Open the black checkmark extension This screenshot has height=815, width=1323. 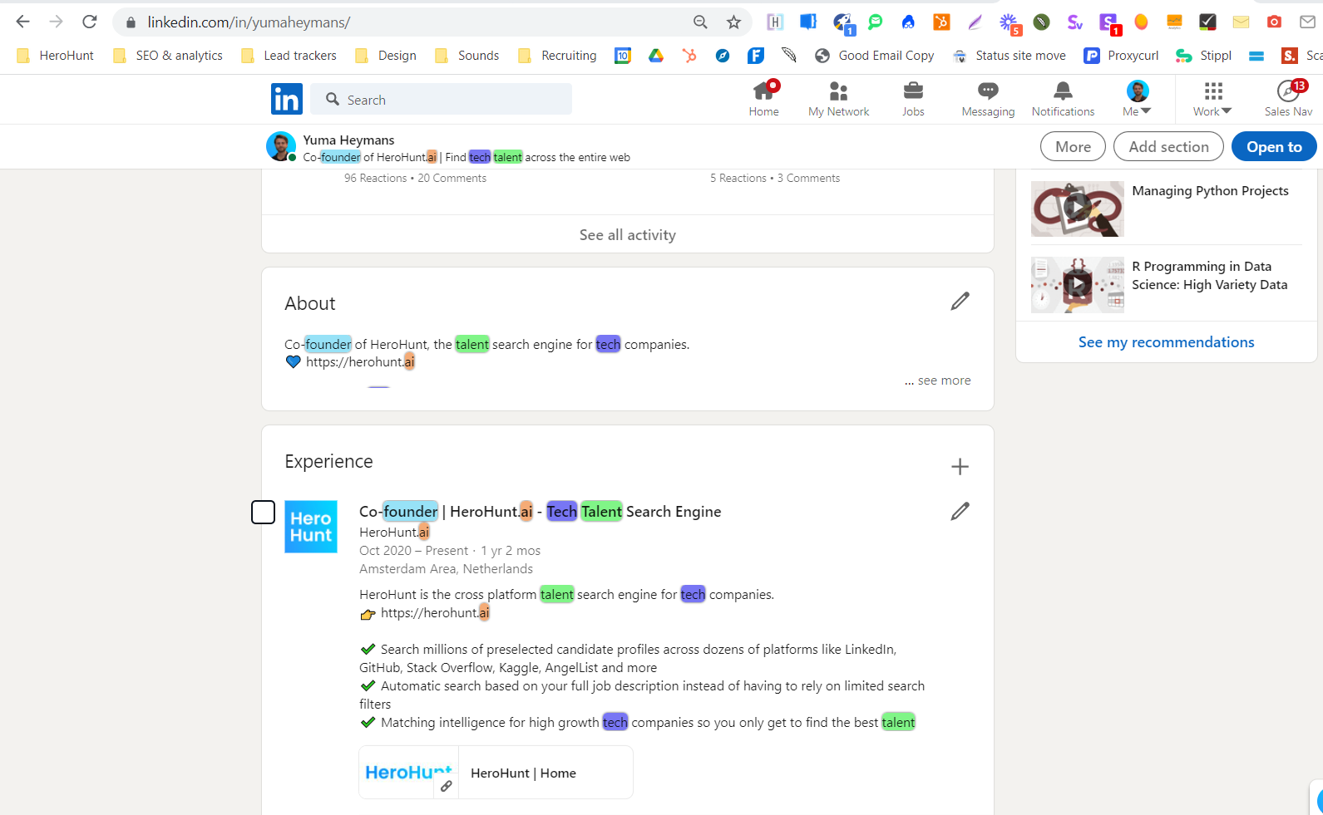pos(1207,22)
